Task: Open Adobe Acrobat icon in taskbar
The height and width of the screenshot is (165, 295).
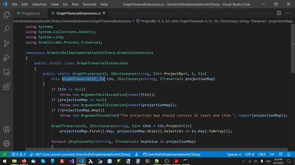Action: coord(176,161)
